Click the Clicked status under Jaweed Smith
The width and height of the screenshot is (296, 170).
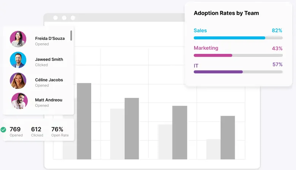(x=41, y=65)
